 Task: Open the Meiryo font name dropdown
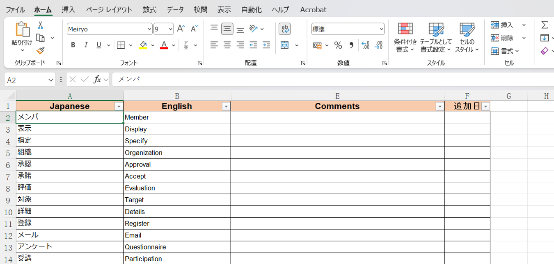point(149,29)
